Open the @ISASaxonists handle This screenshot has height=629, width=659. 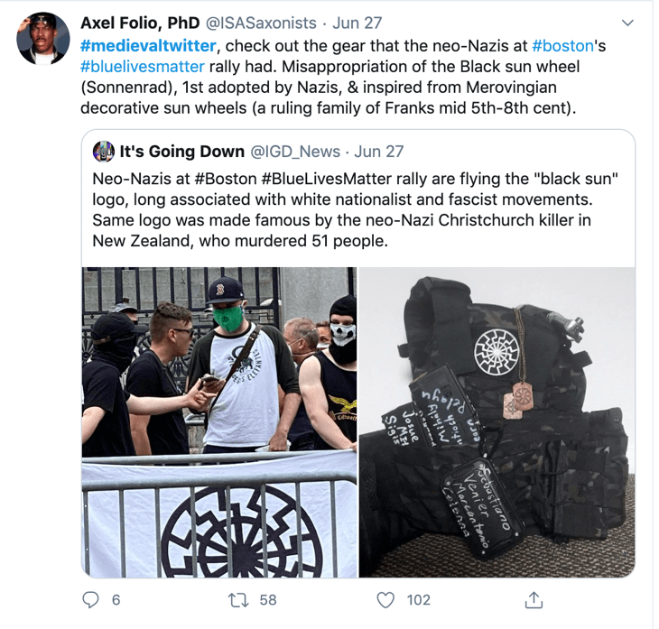(261, 23)
